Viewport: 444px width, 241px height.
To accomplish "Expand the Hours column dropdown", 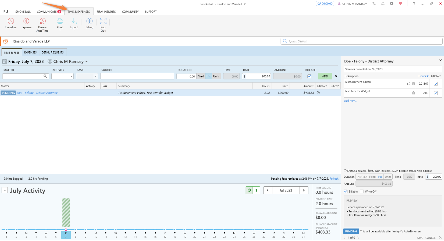I will (423, 76).
